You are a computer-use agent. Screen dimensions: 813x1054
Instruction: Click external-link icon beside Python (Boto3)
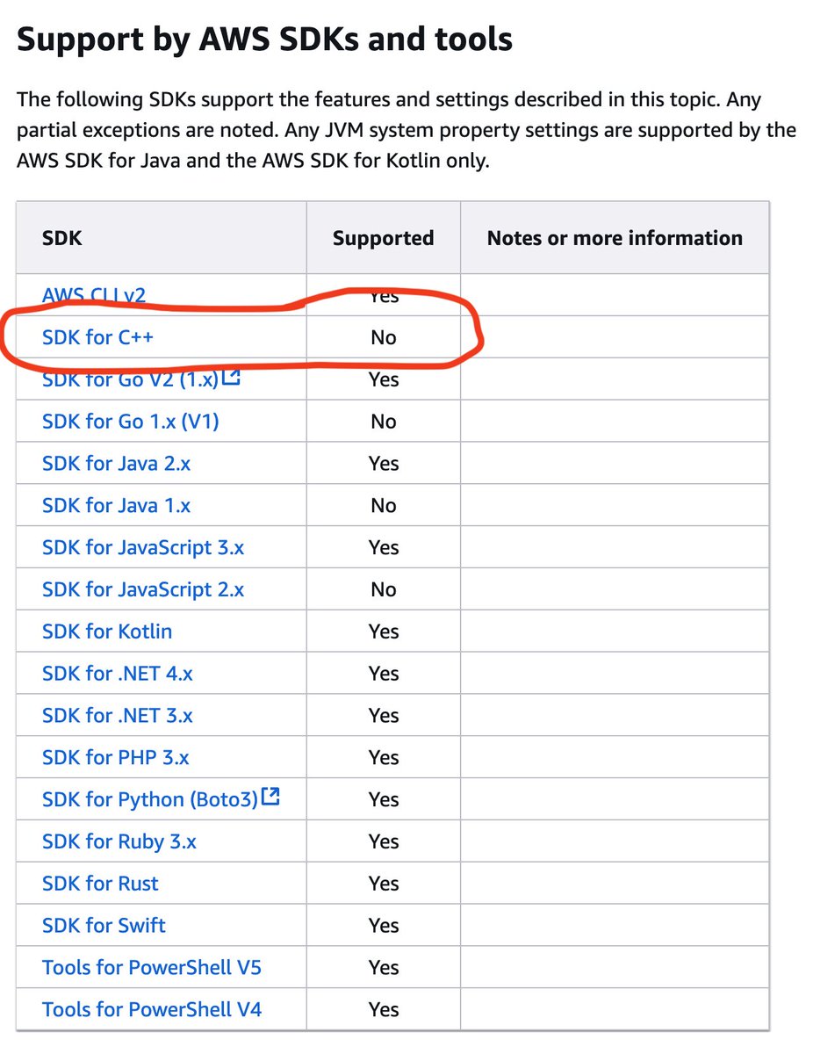270,798
